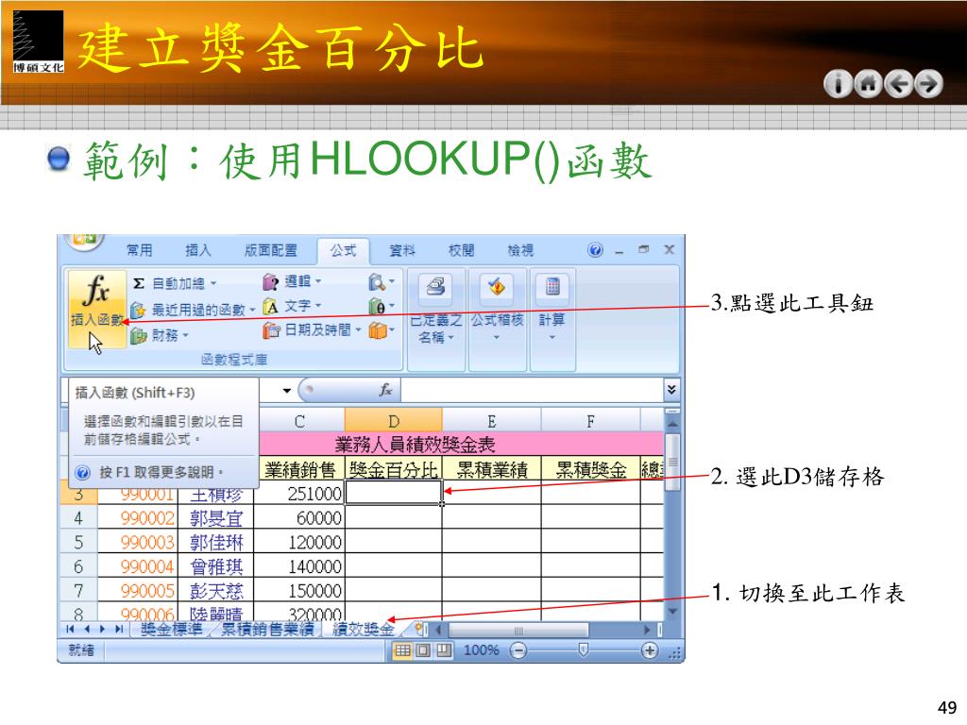Image resolution: width=967 pixels, height=725 pixels.
Task: Click the formula bar fx icon
Action: 386,390
